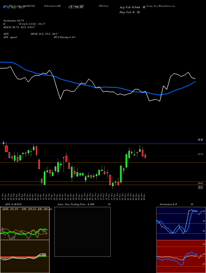Click the 'Stochastics & R' panel title
This screenshot has height=273, width=206.
[168, 204]
